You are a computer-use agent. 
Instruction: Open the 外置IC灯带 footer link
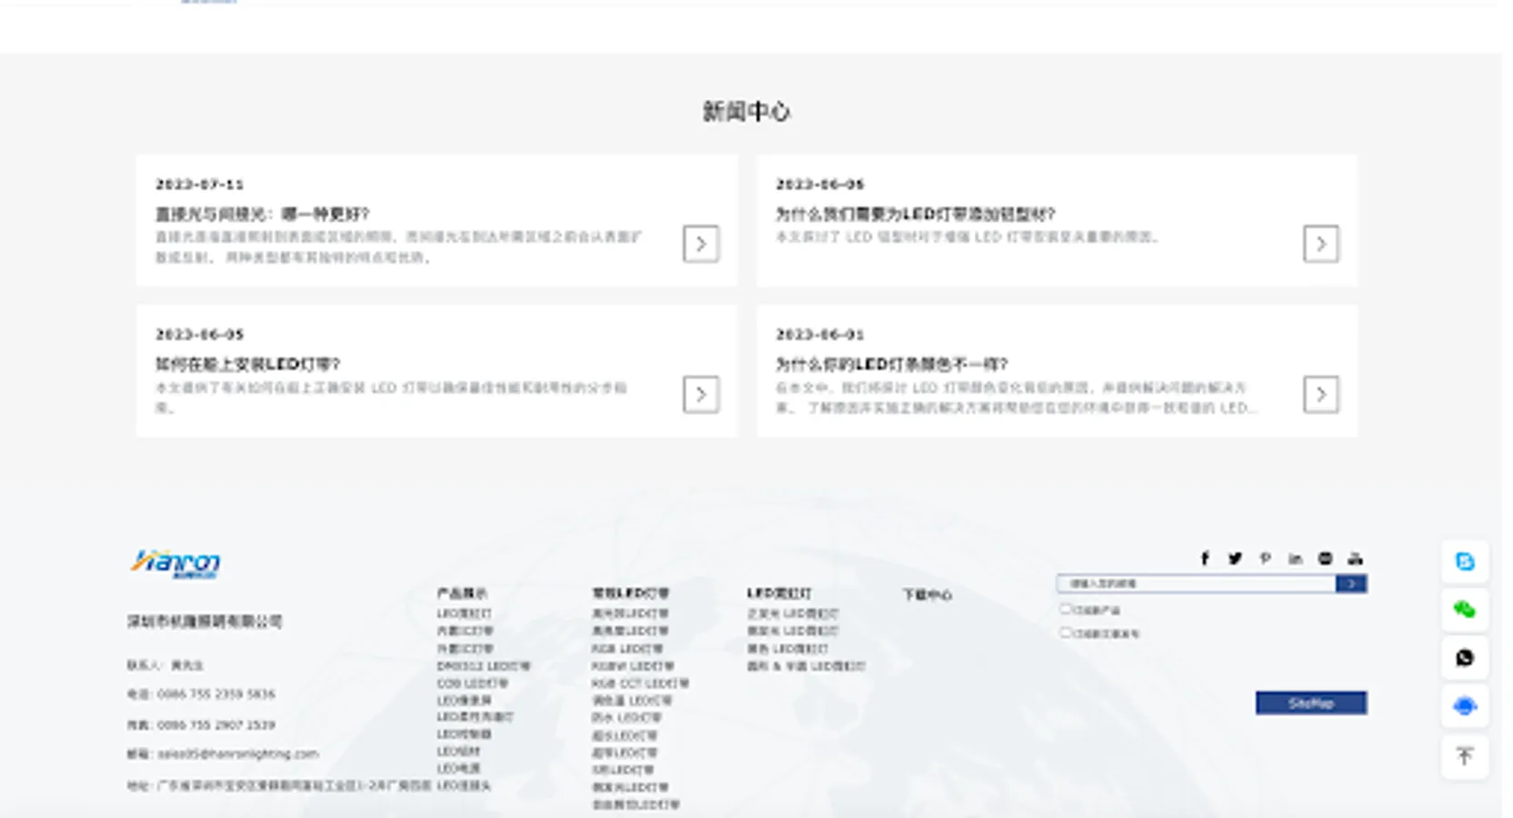pos(466,649)
